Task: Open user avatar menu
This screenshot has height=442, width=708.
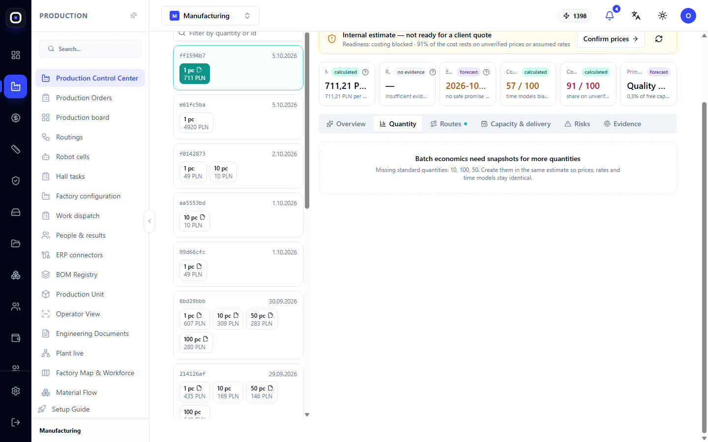Action: click(x=688, y=16)
